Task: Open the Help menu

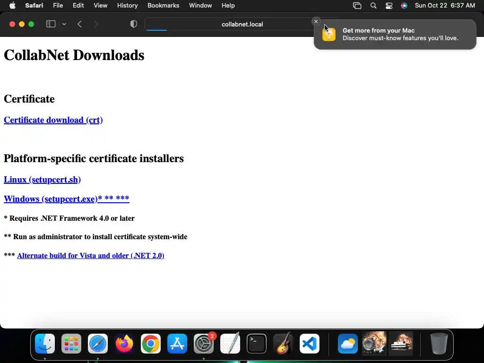Action: click(228, 6)
